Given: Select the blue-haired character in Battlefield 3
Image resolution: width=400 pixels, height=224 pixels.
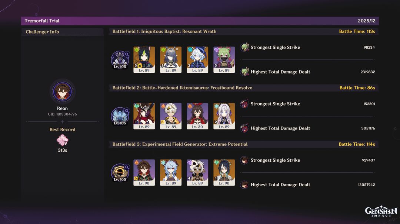Looking at the screenshot, I should tap(171, 173).
